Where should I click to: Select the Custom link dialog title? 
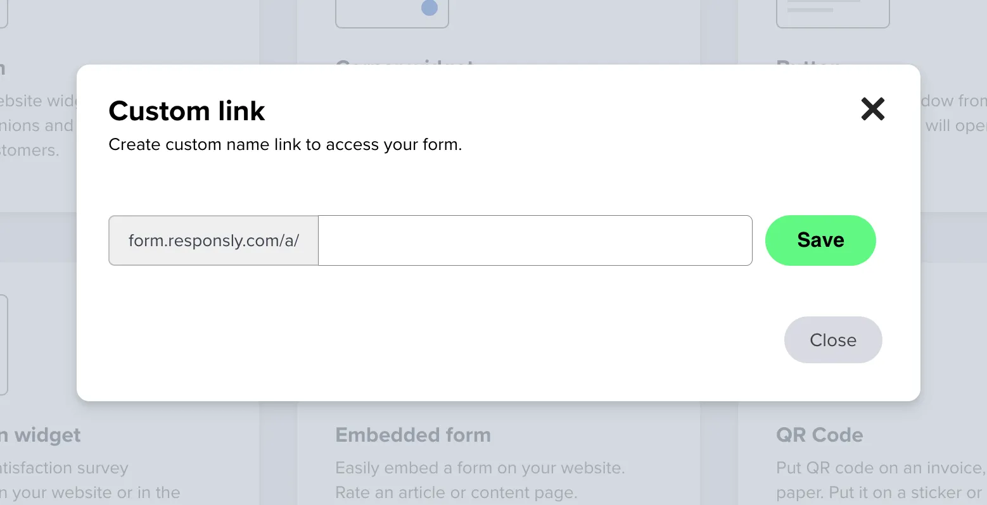pyautogui.click(x=186, y=110)
